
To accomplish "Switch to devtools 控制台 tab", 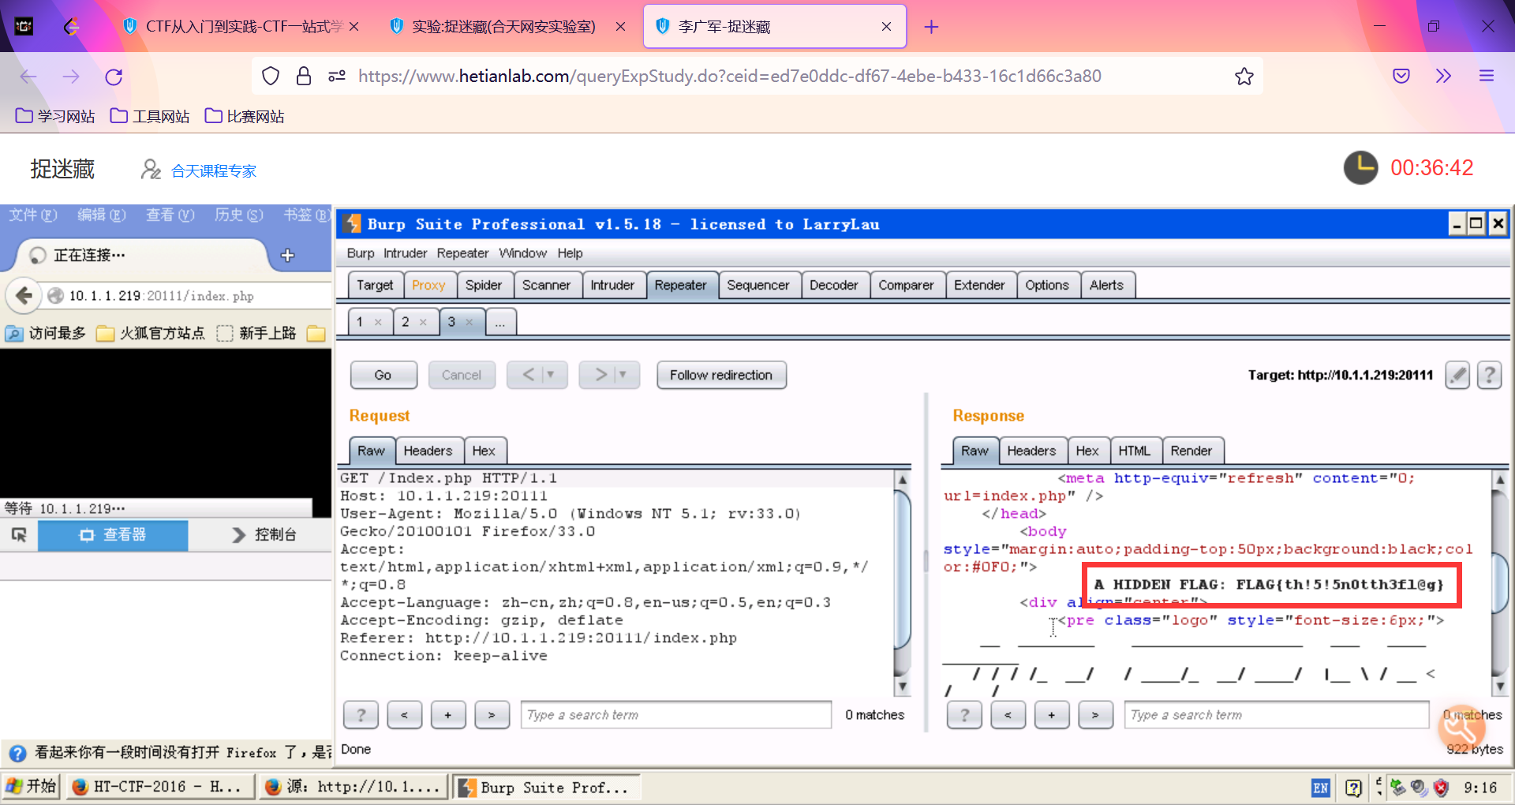I will pyautogui.click(x=264, y=535).
